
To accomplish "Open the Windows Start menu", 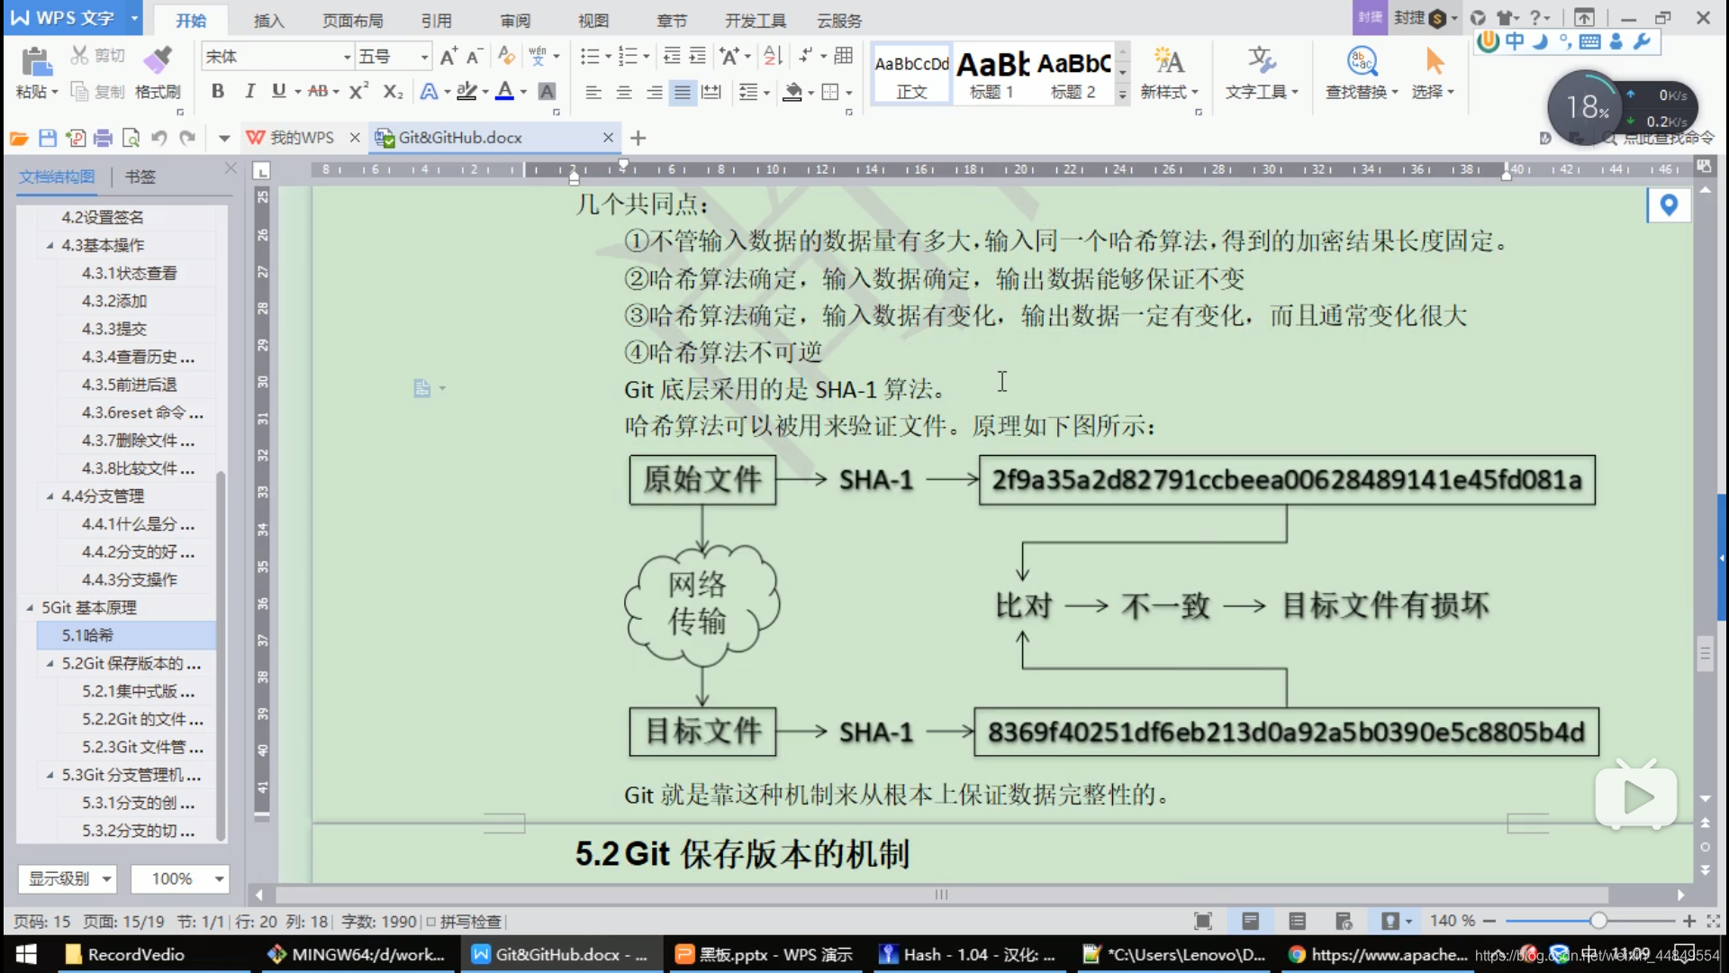I will pos(27,954).
